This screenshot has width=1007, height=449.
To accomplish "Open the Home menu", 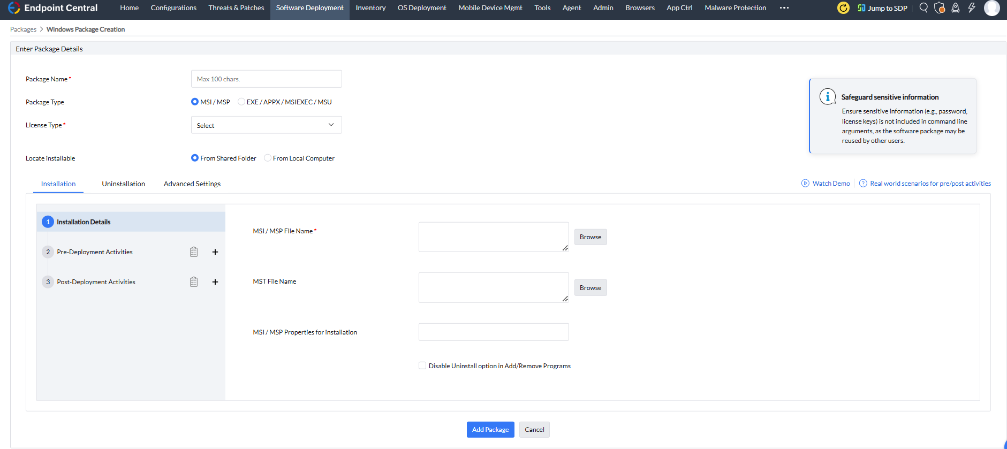I will [130, 8].
